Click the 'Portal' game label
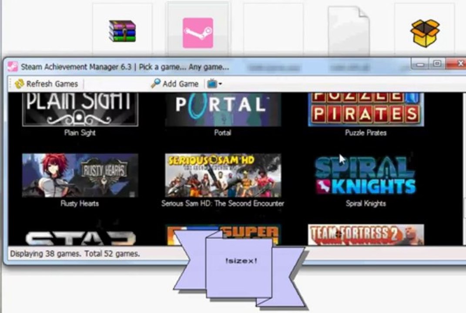The height and width of the screenshot is (313, 466). click(x=223, y=133)
